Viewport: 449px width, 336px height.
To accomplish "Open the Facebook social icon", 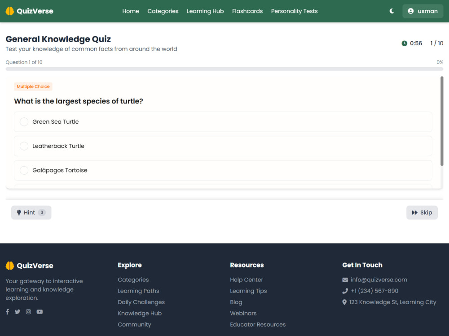I will (8, 312).
